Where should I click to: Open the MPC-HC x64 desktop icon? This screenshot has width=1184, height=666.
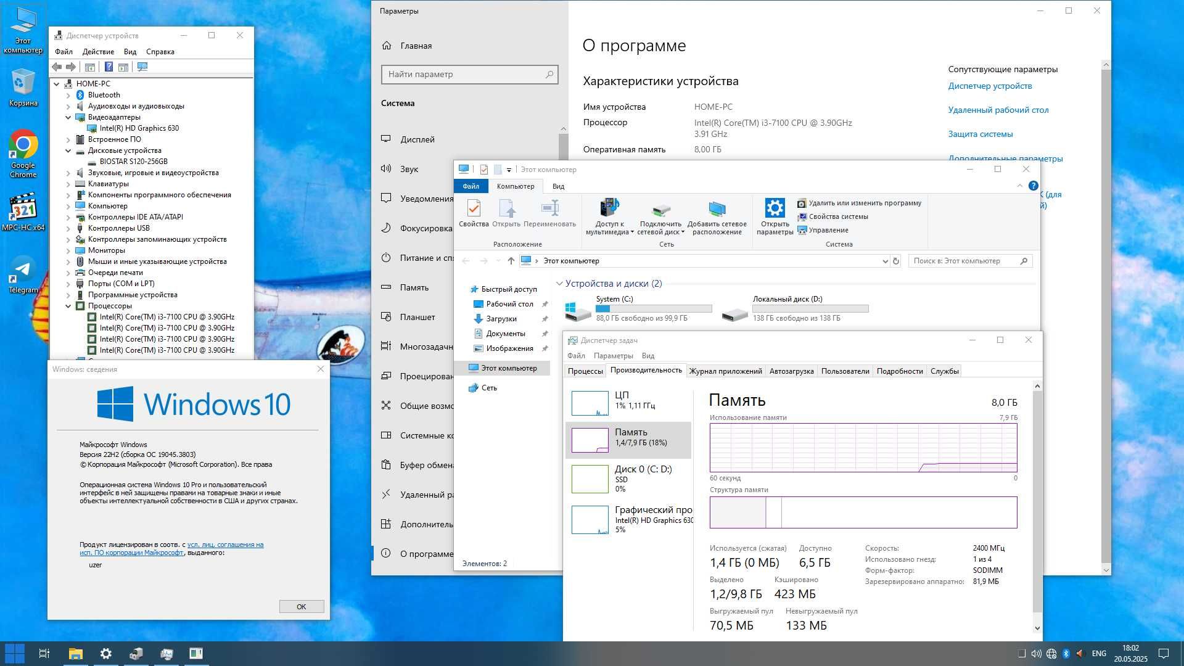tap(23, 212)
